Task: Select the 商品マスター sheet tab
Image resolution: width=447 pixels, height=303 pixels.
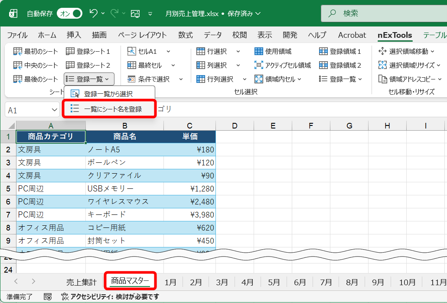Action: (130, 281)
